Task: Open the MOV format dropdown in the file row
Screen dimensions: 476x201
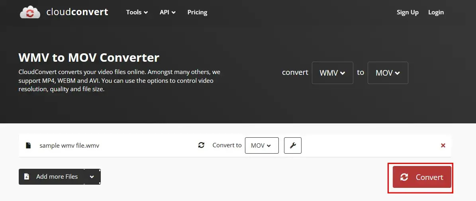Action: pos(262,146)
